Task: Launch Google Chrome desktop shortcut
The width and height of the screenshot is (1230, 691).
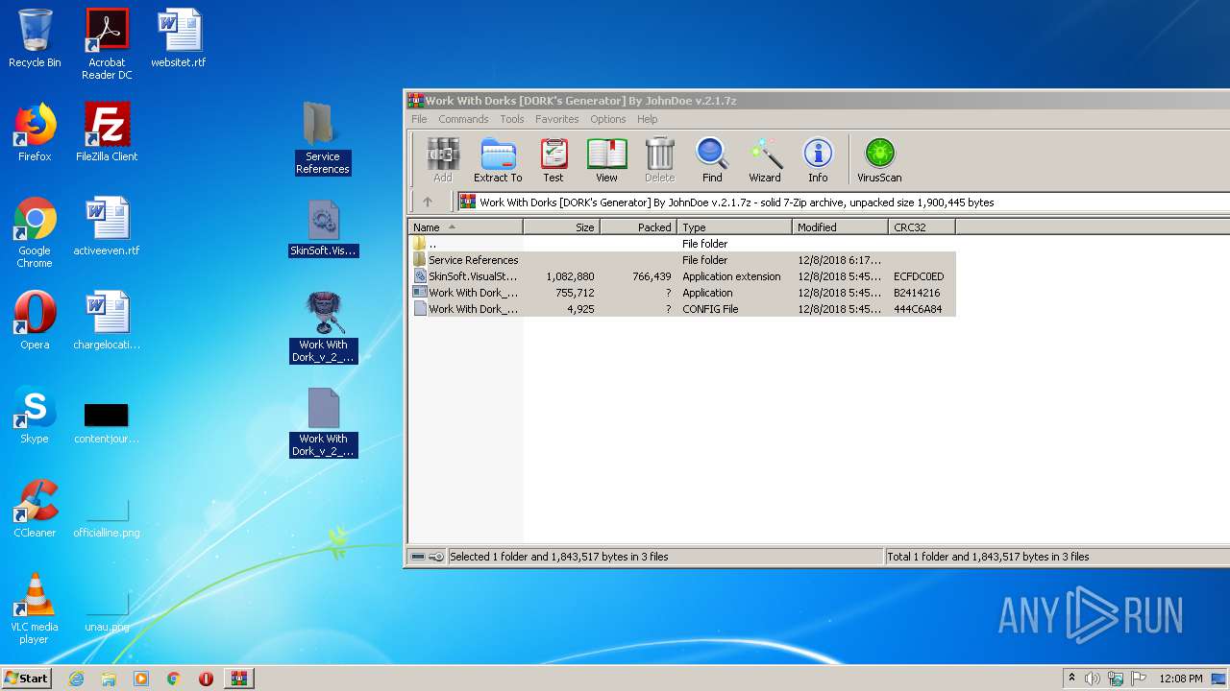Action: [35, 232]
